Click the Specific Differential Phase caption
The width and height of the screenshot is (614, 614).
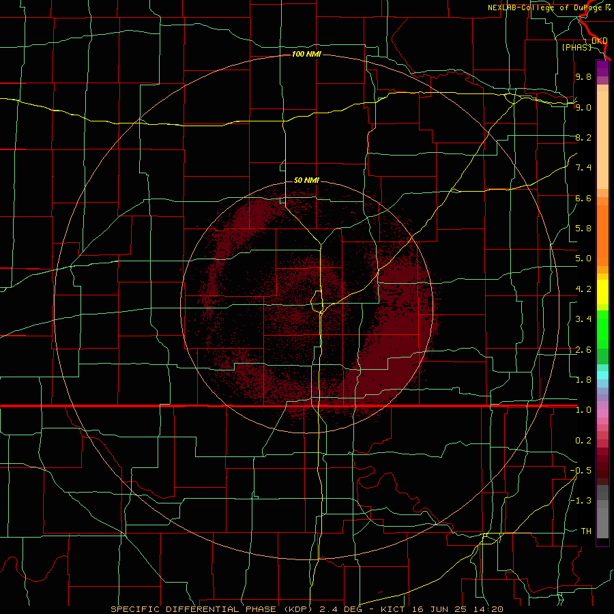306,609
